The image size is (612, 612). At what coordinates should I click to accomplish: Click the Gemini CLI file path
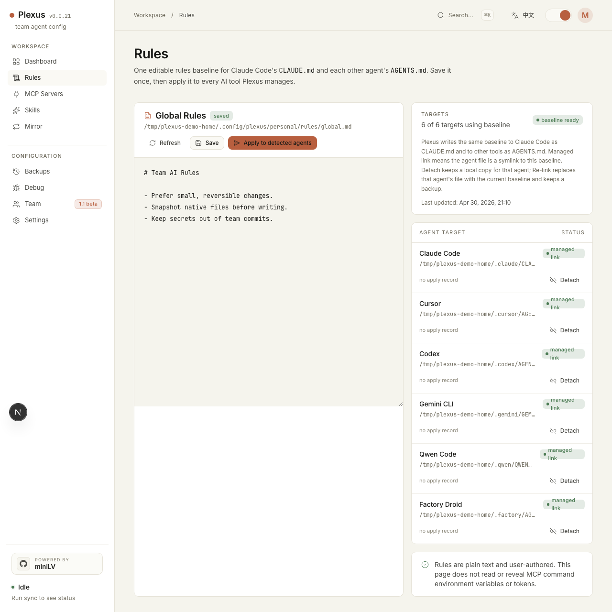tap(477, 415)
